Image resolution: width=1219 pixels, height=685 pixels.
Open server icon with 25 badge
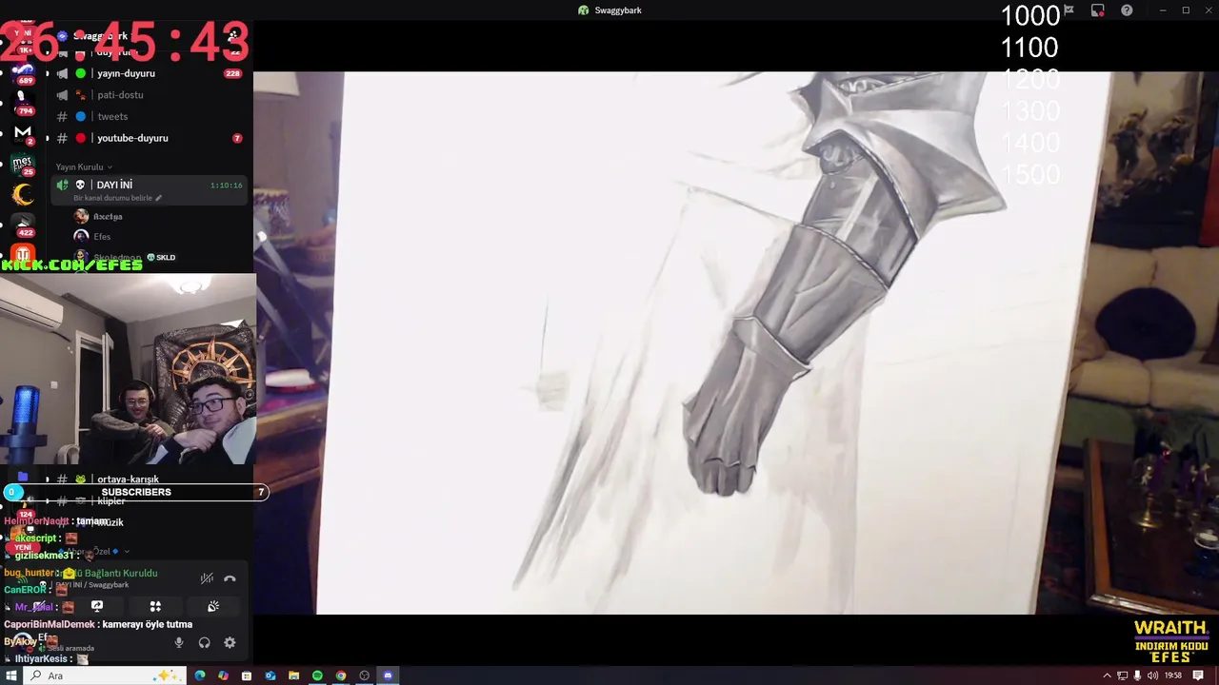pos(24,165)
